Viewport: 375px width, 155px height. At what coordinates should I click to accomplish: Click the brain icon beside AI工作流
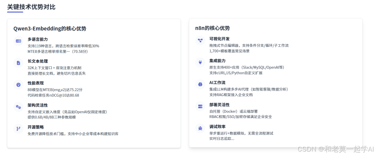pyautogui.click(x=200, y=84)
